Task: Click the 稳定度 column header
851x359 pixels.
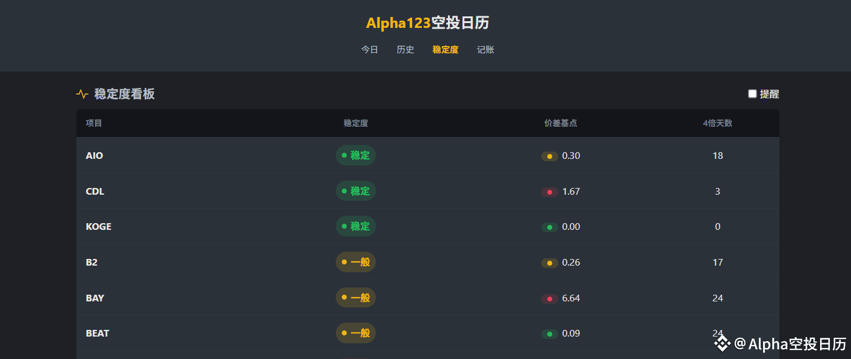Action: coord(356,123)
